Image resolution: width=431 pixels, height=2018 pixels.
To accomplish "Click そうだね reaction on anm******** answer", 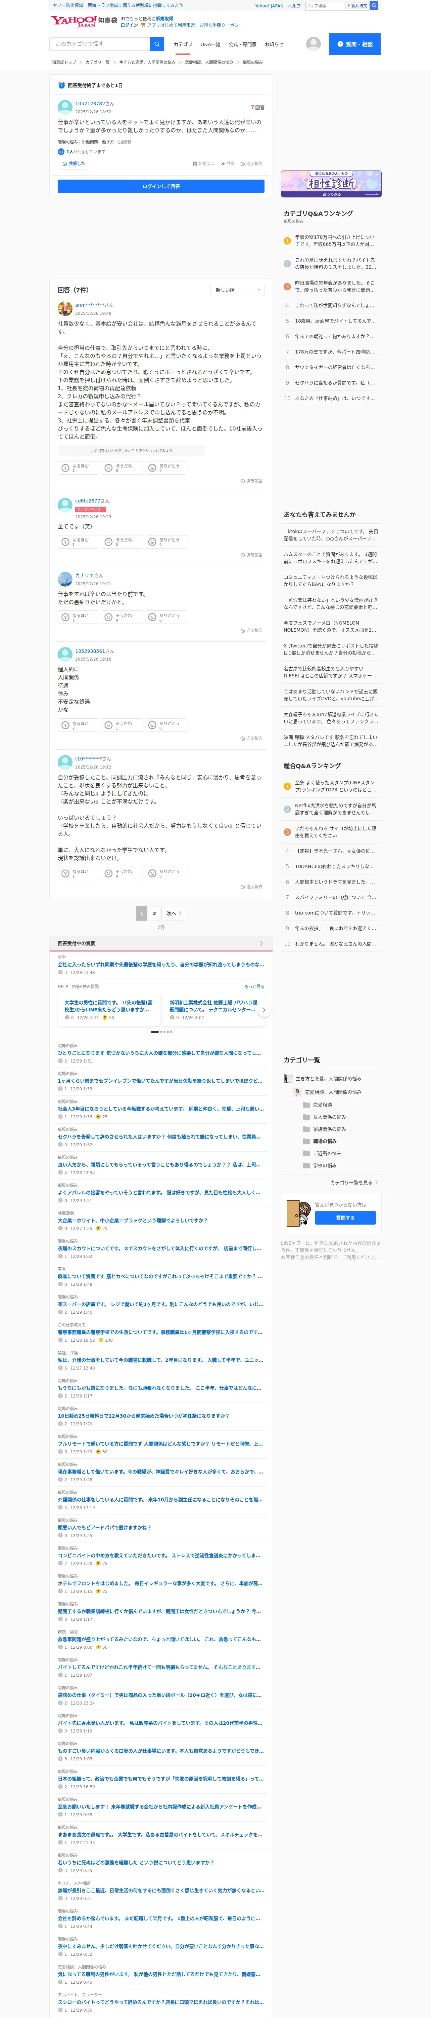I will (122, 468).
